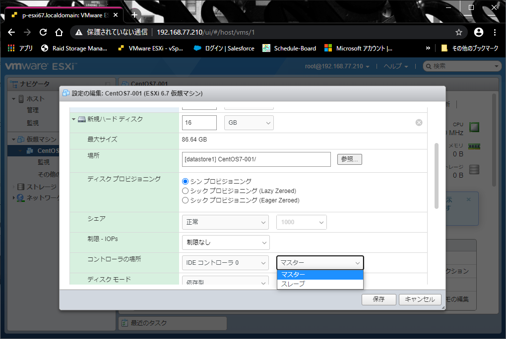
Task: Open the VMware ESXi - vSphere bookmark
Action: (151, 48)
